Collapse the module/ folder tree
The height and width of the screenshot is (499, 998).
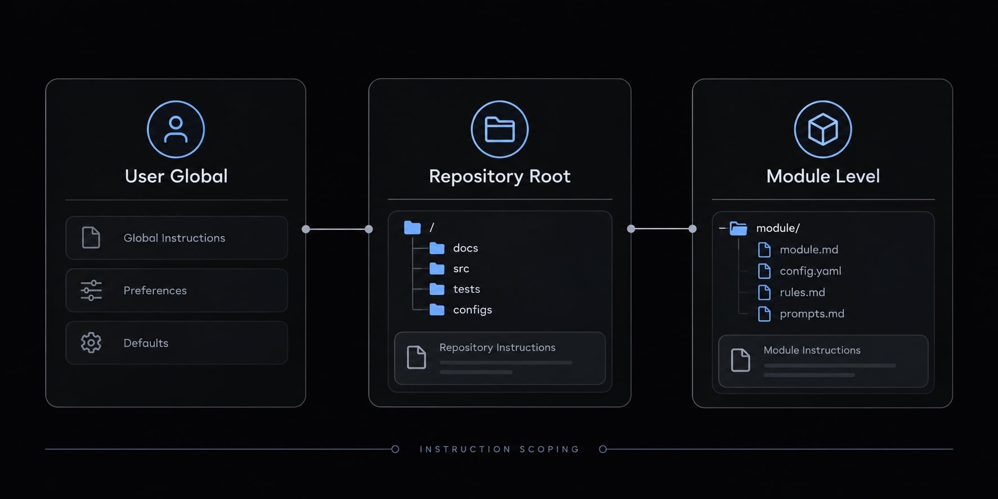point(722,228)
